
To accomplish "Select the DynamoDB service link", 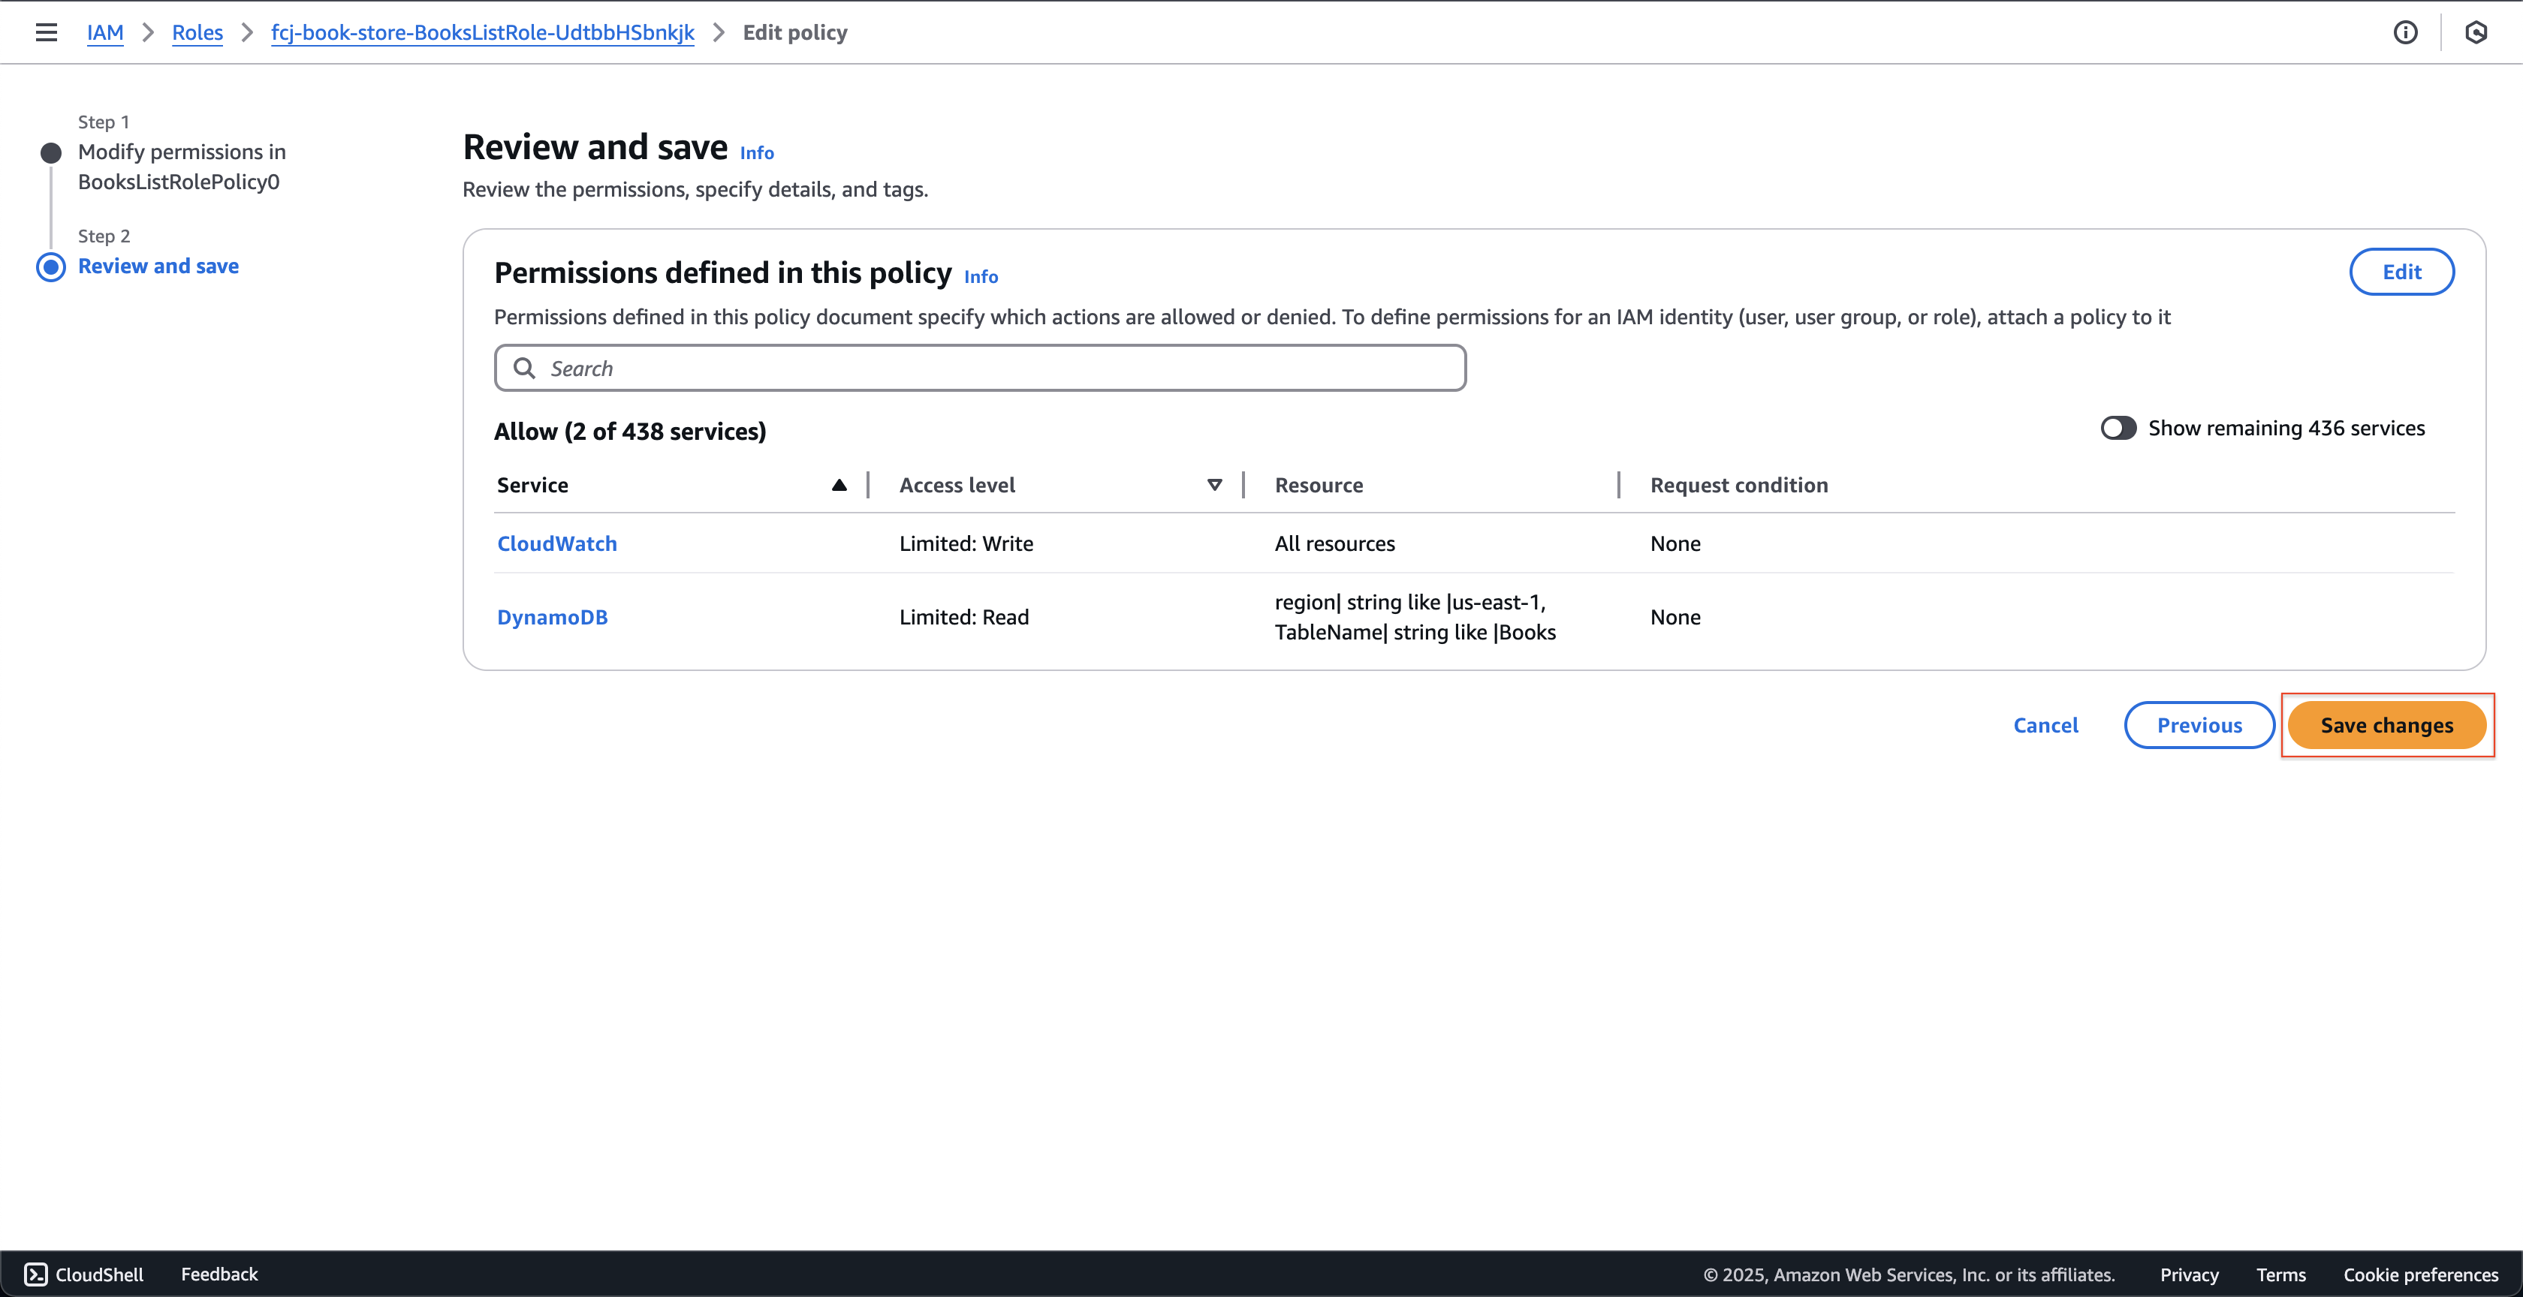I will pyautogui.click(x=551, y=615).
